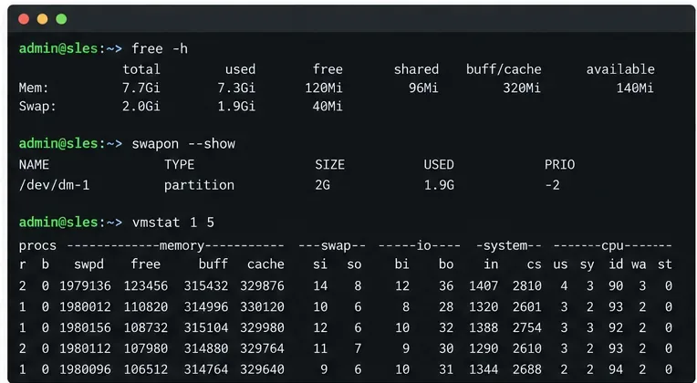Select the swapon USED value 1.9G
Screen dimensions: 697x383
click(x=439, y=185)
